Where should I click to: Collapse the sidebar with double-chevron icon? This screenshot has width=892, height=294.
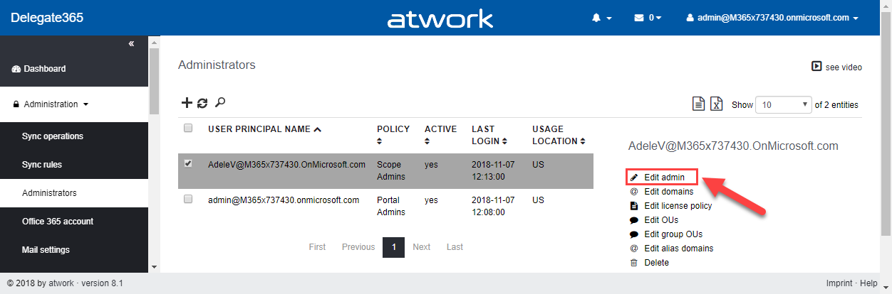coord(131,44)
